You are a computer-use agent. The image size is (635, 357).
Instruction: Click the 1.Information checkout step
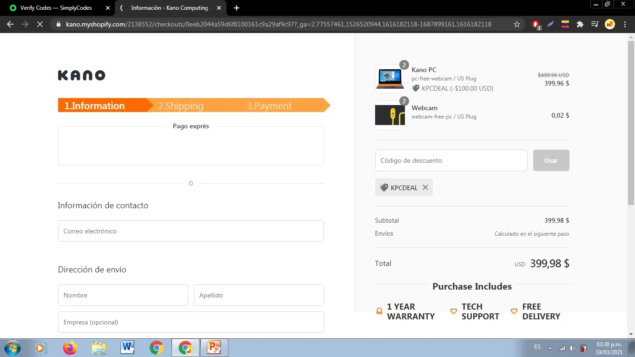(94, 106)
